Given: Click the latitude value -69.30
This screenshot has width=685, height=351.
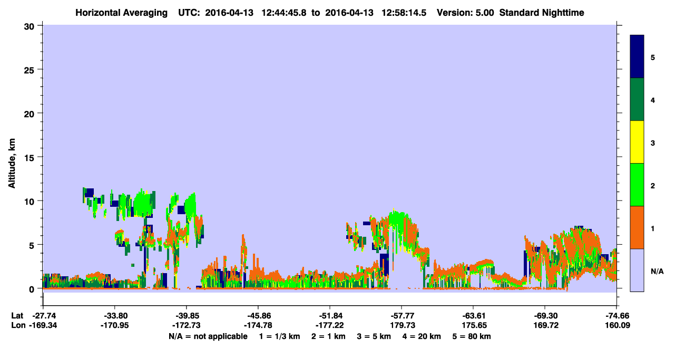Looking at the screenshot, I should coord(544,316).
